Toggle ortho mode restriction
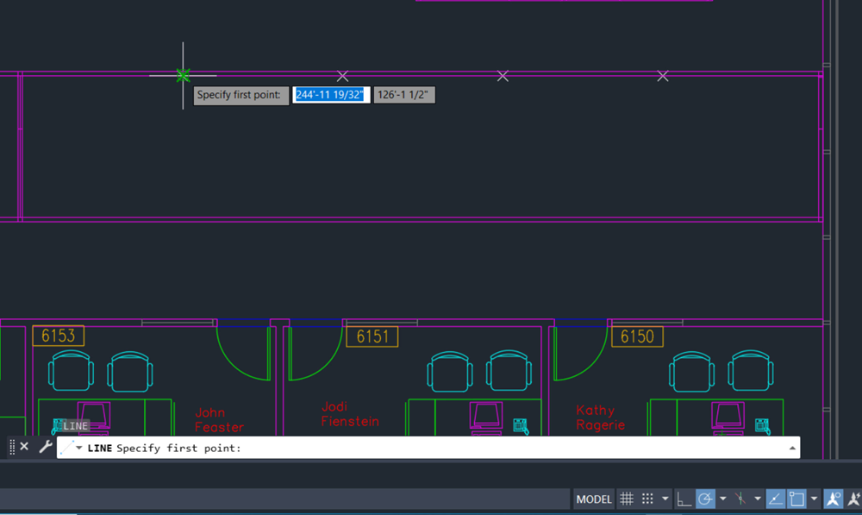862x515 pixels. 684,499
